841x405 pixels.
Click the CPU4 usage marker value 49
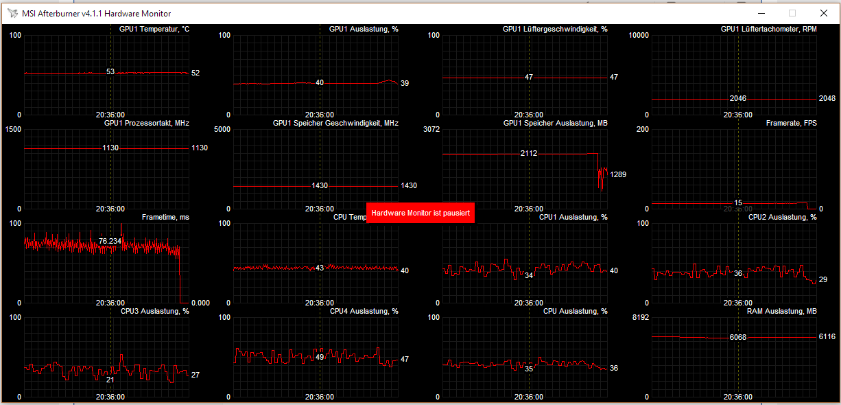pyautogui.click(x=320, y=357)
